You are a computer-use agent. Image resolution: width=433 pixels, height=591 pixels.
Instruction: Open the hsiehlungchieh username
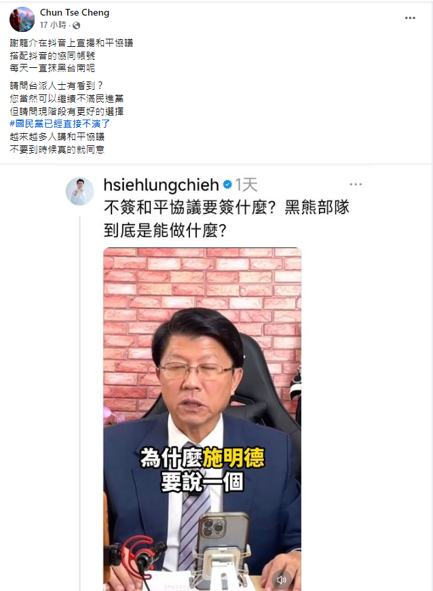[x=161, y=185]
